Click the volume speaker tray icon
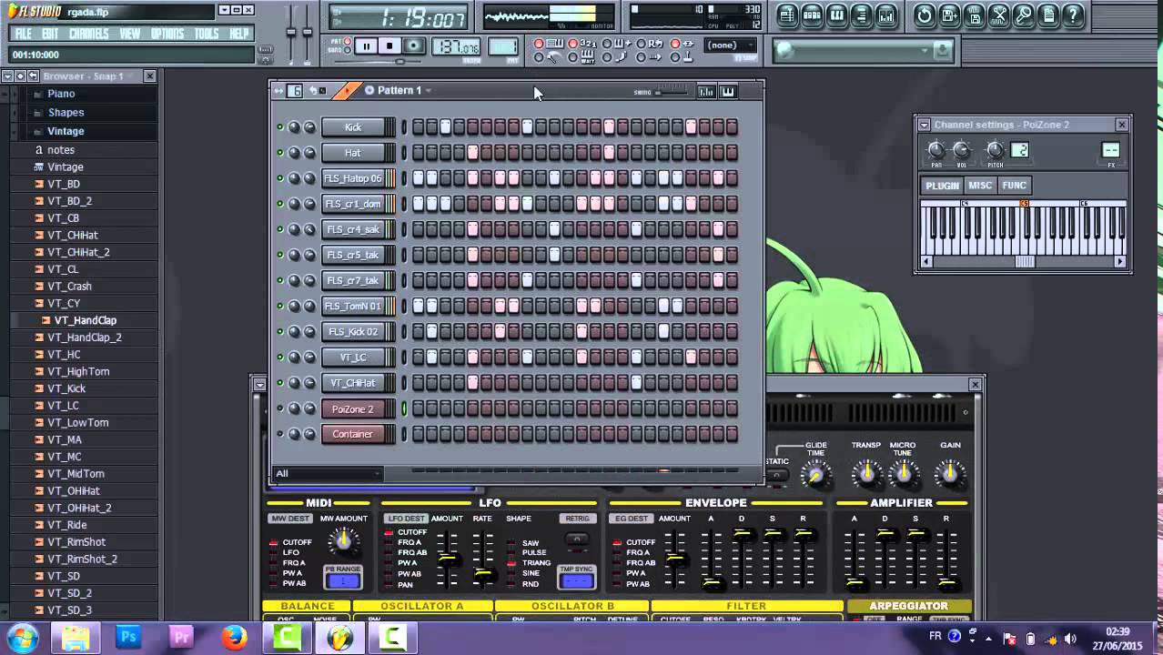Image resolution: width=1163 pixels, height=655 pixels. tap(1070, 638)
